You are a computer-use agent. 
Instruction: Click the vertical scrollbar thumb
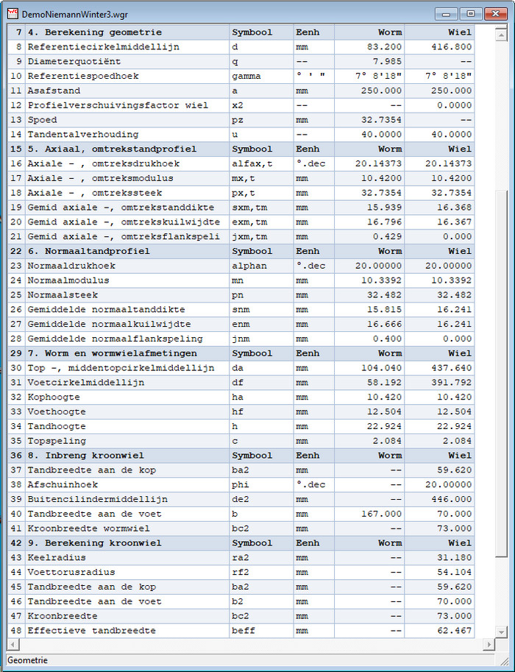(x=501, y=373)
